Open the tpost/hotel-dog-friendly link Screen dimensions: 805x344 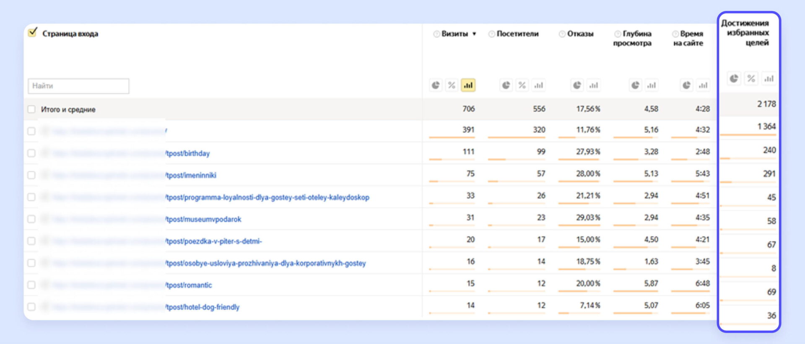[203, 307]
